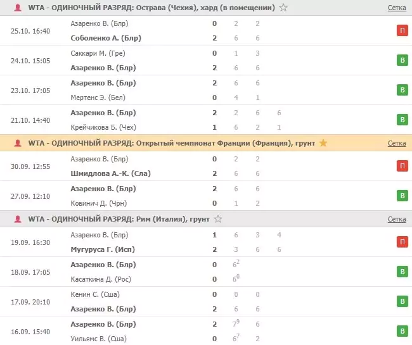Click Азаренко В. in 17.09 match row
The height and width of the screenshot is (345, 412).
point(103,309)
